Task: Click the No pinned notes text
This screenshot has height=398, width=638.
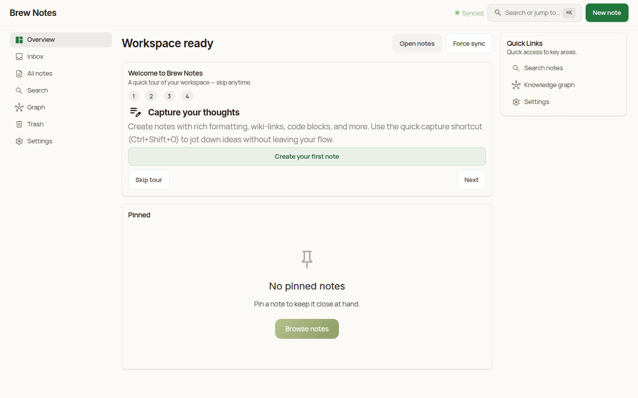Action: pos(307,286)
